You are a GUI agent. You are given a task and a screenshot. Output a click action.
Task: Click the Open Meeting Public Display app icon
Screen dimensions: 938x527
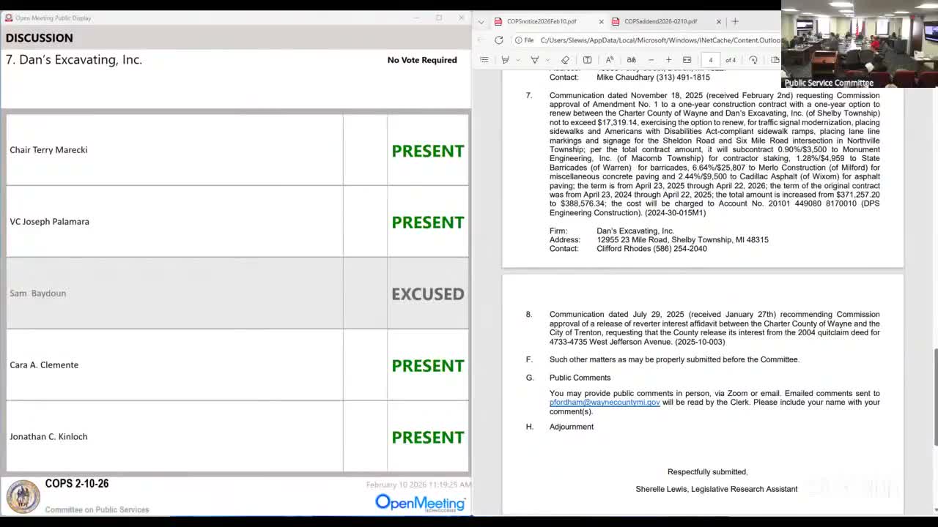tap(9, 18)
